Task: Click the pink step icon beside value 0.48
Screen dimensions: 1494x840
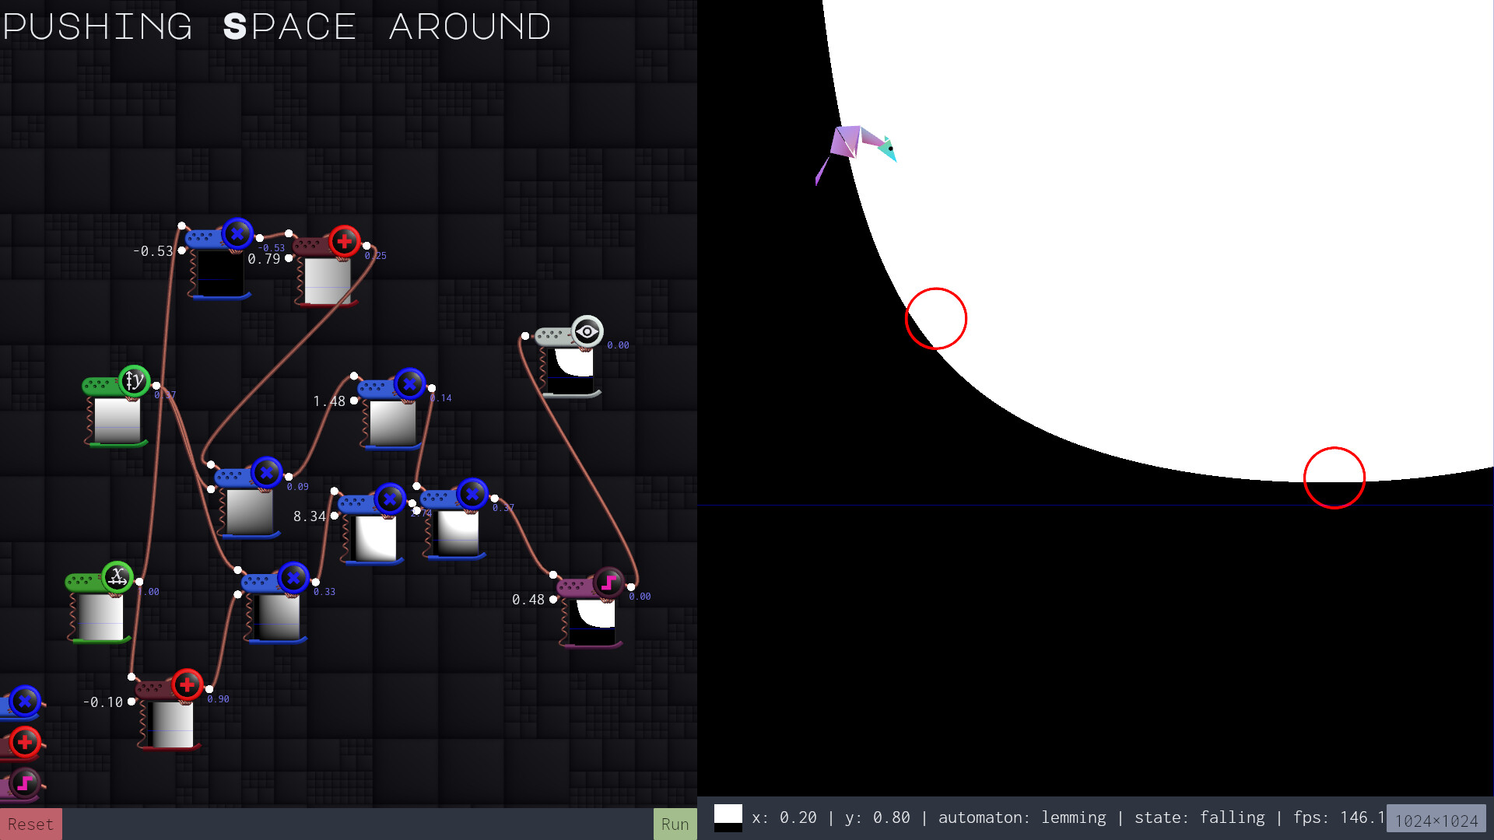Action: click(x=608, y=580)
